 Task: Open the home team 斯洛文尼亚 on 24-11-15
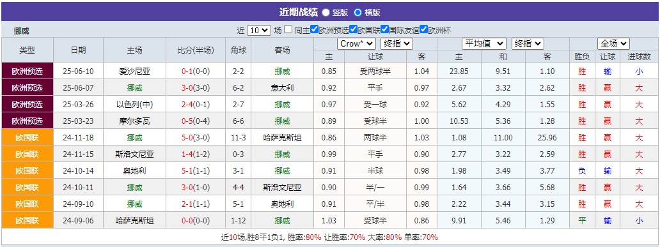(135, 154)
